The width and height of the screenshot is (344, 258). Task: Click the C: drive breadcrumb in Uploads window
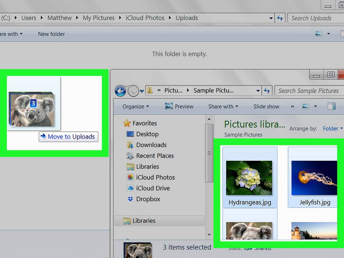(x=5, y=18)
